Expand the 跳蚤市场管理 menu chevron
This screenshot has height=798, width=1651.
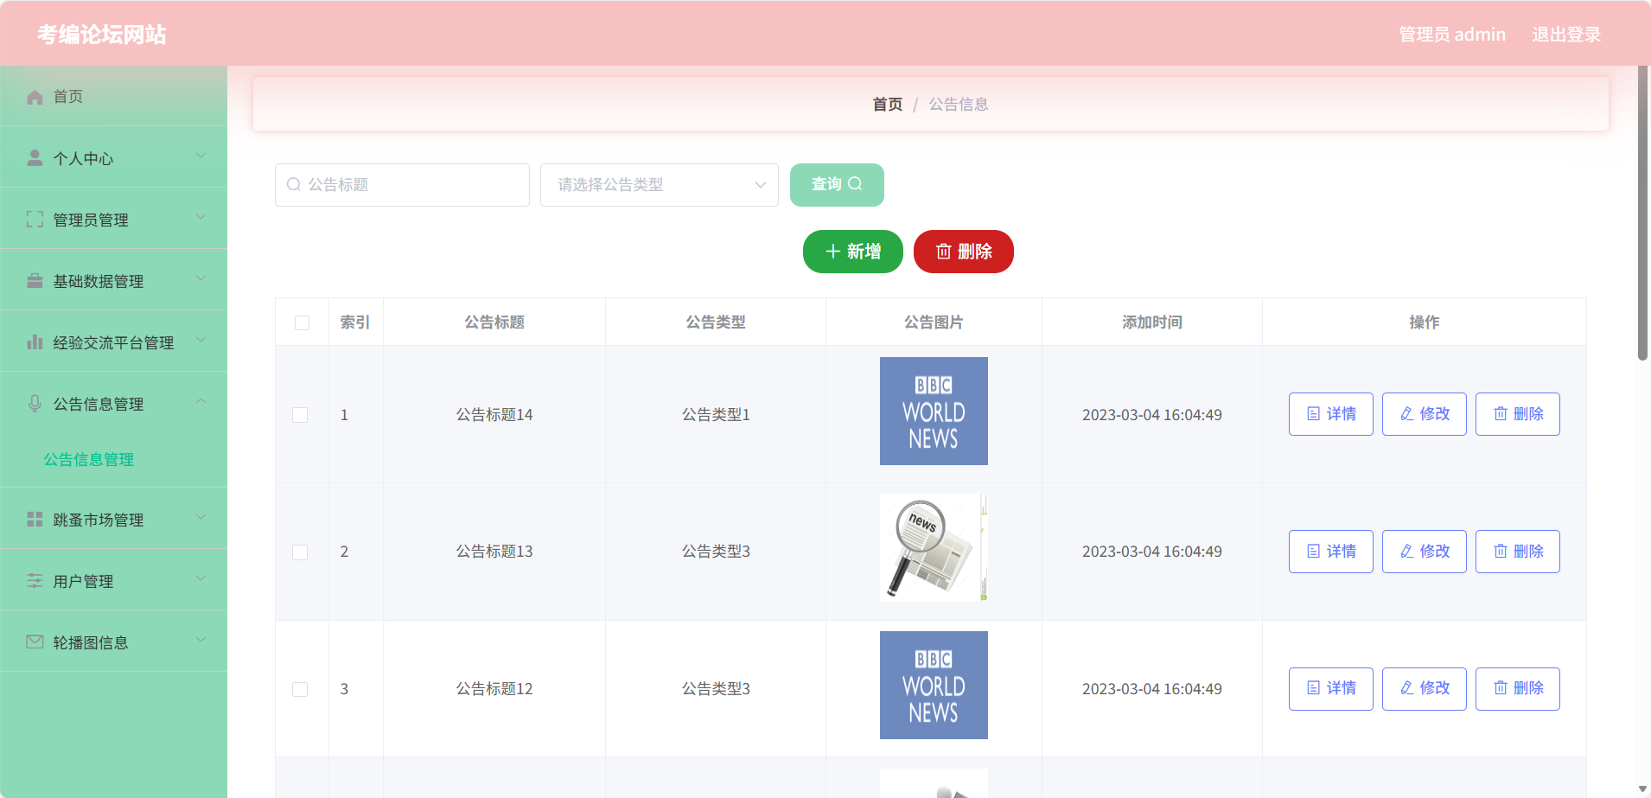coord(201,517)
